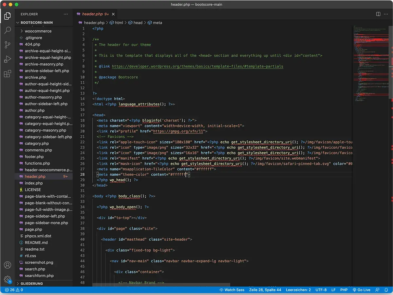Click the Zeile 28, Spalte 44 indicator

pyautogui.click(x=265, y=290)
